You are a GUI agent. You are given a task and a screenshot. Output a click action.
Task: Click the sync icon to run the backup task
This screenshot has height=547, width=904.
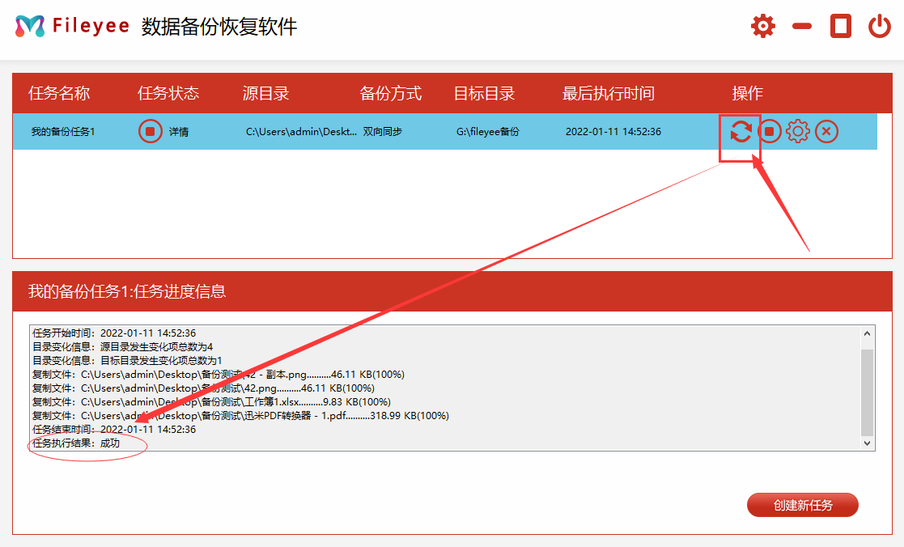tap(741, 131)
